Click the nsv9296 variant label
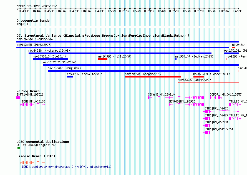247x175 pixels. click(x=236, y=56)
